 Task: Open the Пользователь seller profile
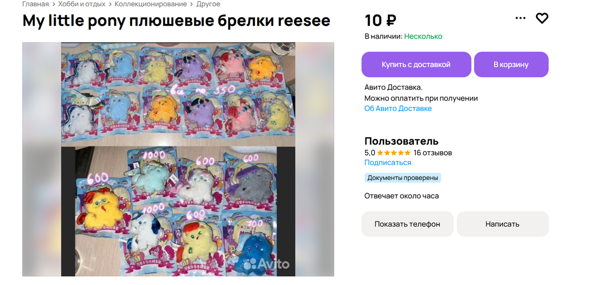(x=402, y=141)
